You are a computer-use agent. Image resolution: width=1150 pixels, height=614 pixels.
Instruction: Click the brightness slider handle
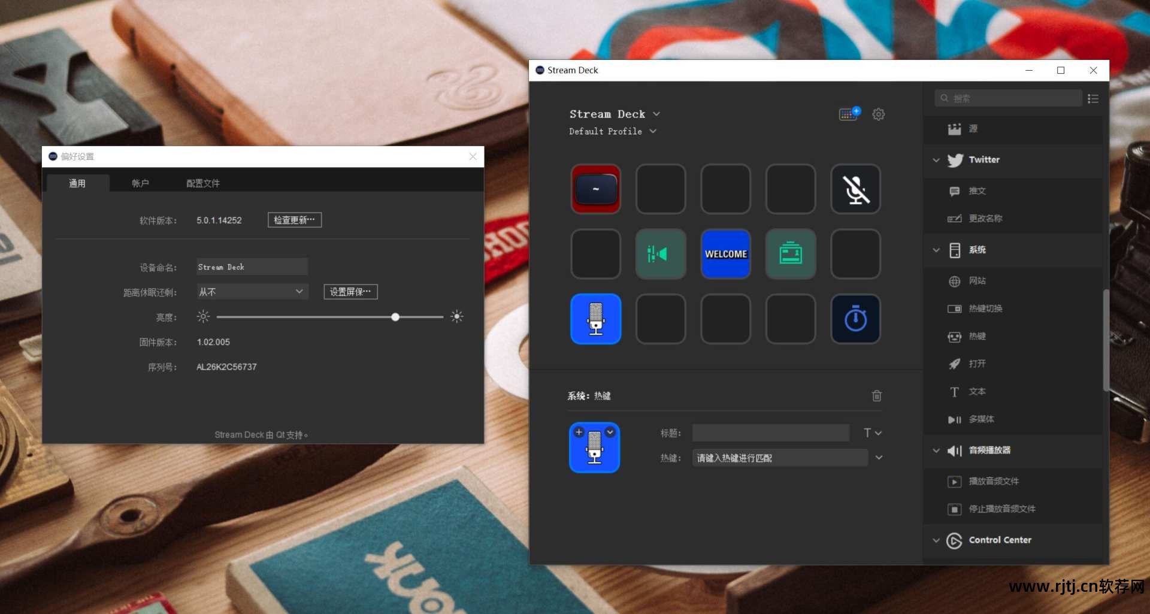point(395,317)
